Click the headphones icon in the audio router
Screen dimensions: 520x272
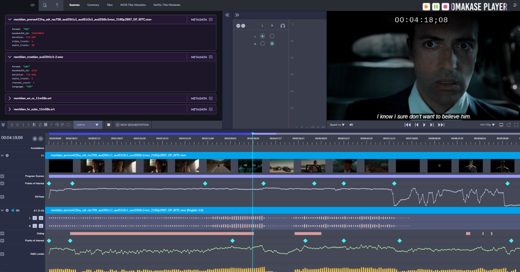tap(283, 26)
